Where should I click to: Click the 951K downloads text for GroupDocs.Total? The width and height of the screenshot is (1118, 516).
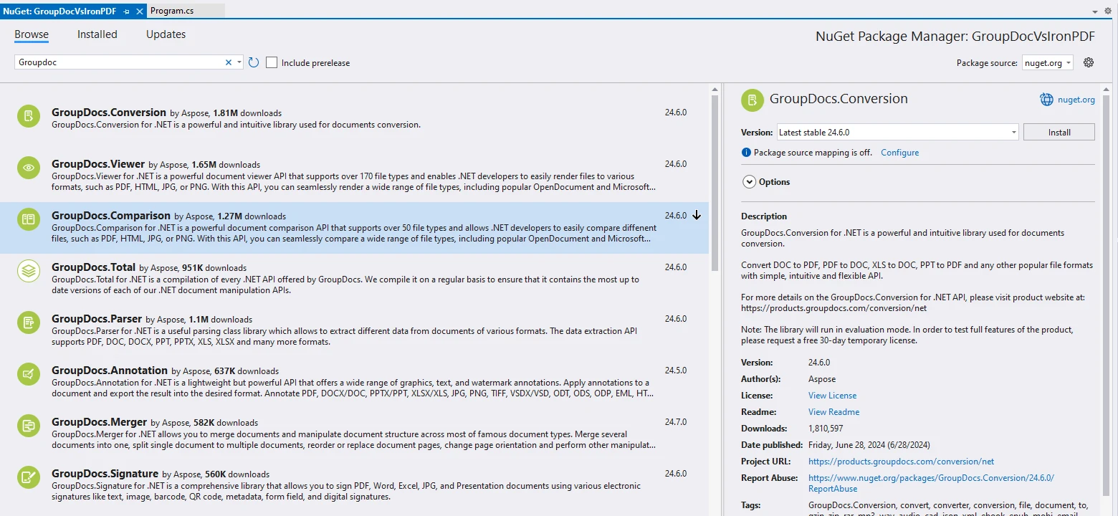point(214,268)
